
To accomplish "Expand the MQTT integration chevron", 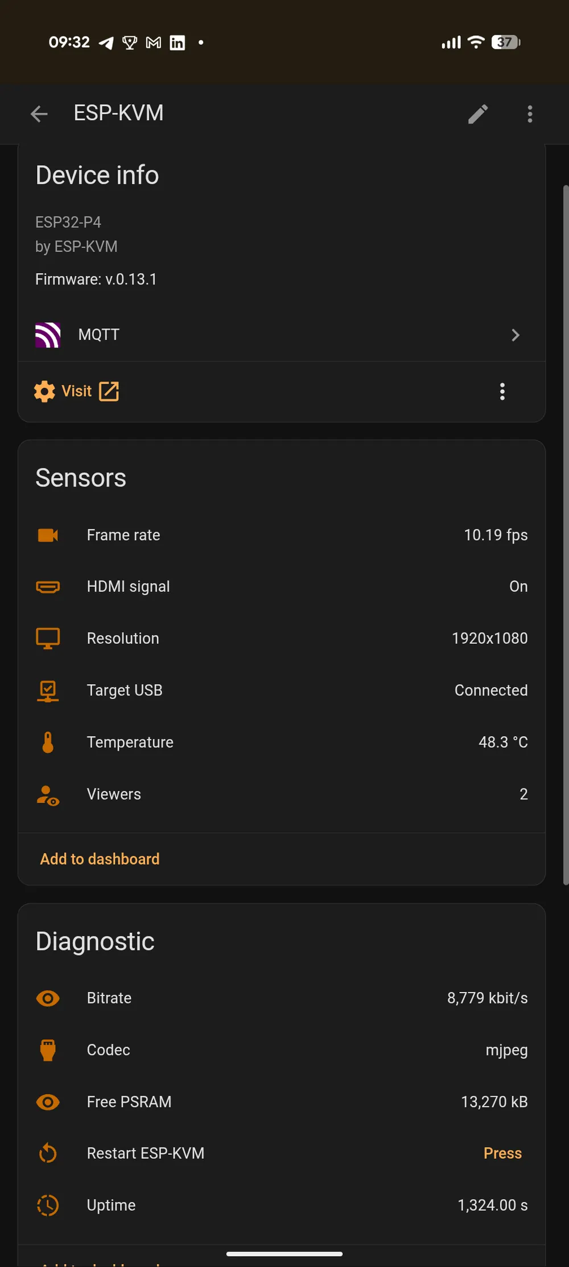I will click(516, 335).
